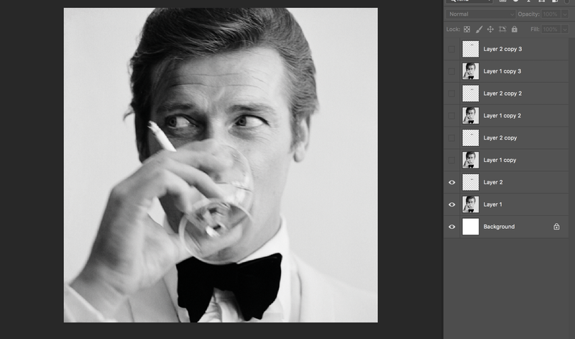The height and width of the screenshot is (339, 575).
Task: Hide Layer 1 using its eye icon
Action: (x=452, y=204)
